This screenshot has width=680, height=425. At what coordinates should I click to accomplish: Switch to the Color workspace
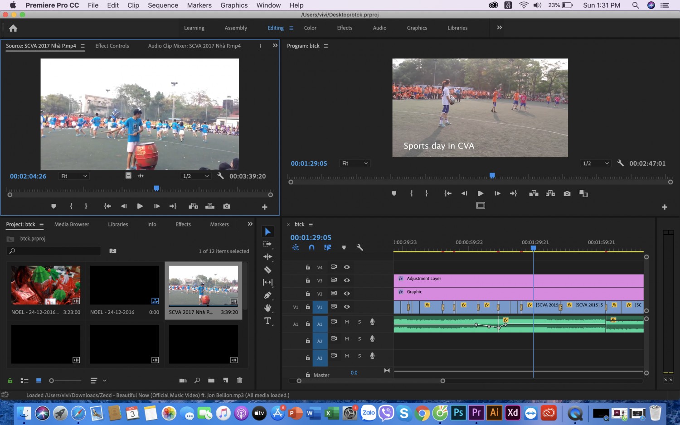coord(310,28)
